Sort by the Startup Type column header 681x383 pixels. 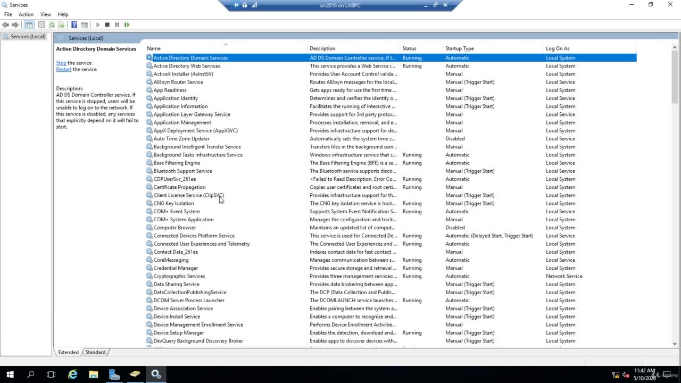pos(493,48)
